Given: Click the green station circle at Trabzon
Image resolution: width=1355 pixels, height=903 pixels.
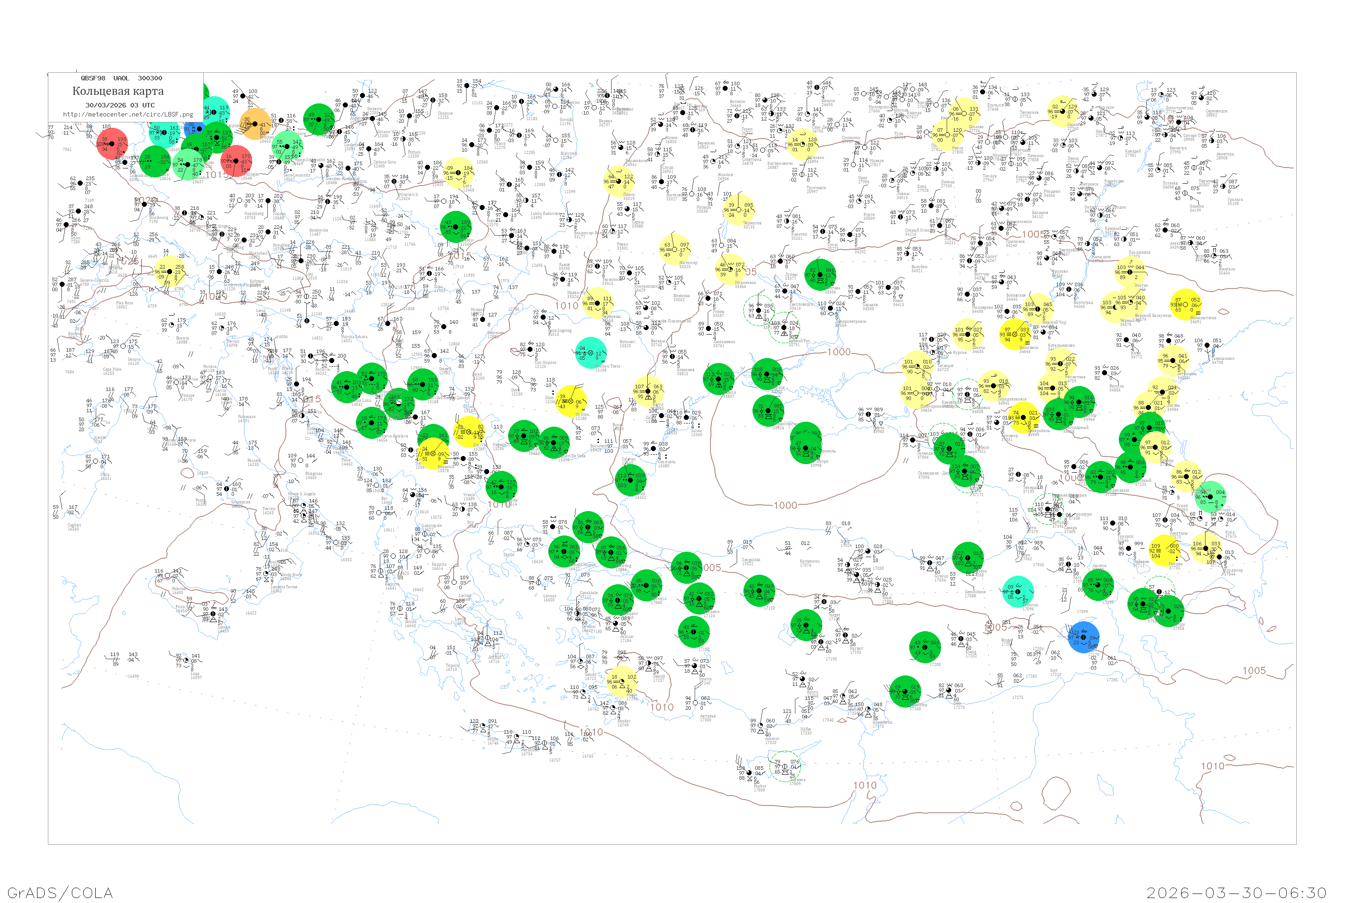Looking at the screenshot, I should click(x=968, y=558).
